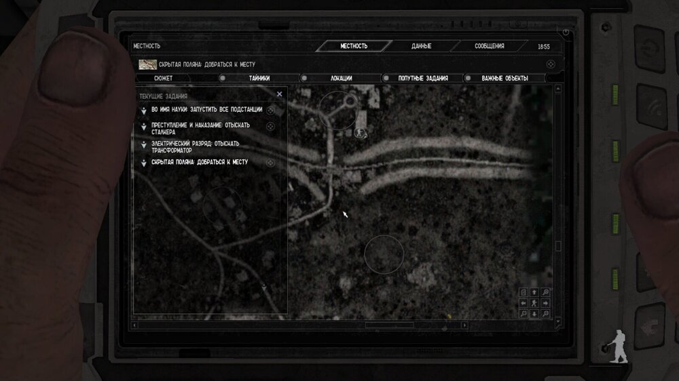Pan the map left with arrow button
Screen dimensions: 679x381
click(x=524, y=303)
